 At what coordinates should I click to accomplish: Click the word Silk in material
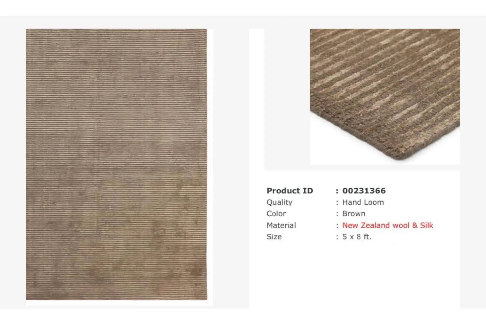coord(427,225)
